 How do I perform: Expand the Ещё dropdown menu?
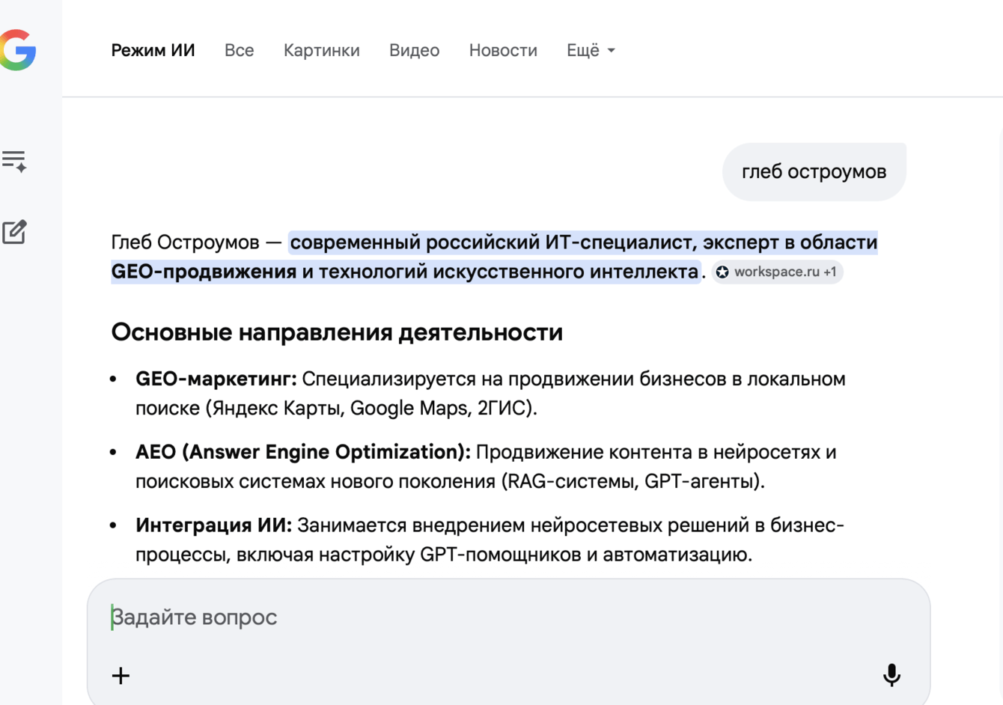pos(591,50)
